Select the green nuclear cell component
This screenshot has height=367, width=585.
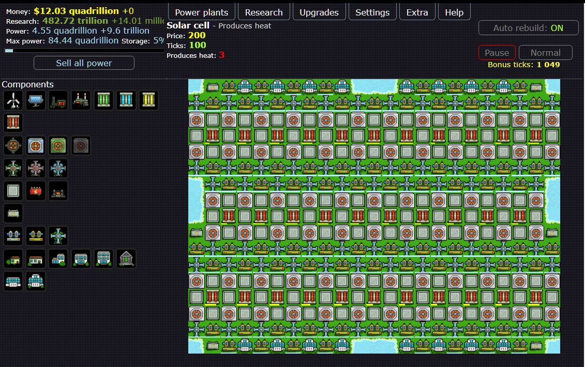pyautogui.click(x=104, y=100)
